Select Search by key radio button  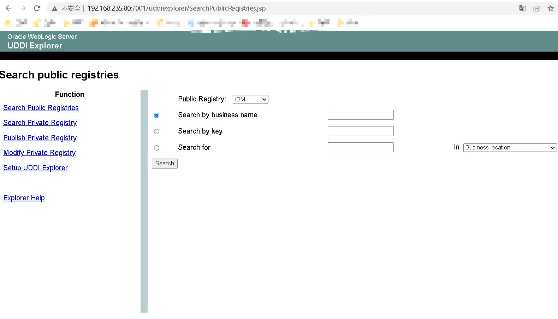pyautogui.click(x=156, y=131)
